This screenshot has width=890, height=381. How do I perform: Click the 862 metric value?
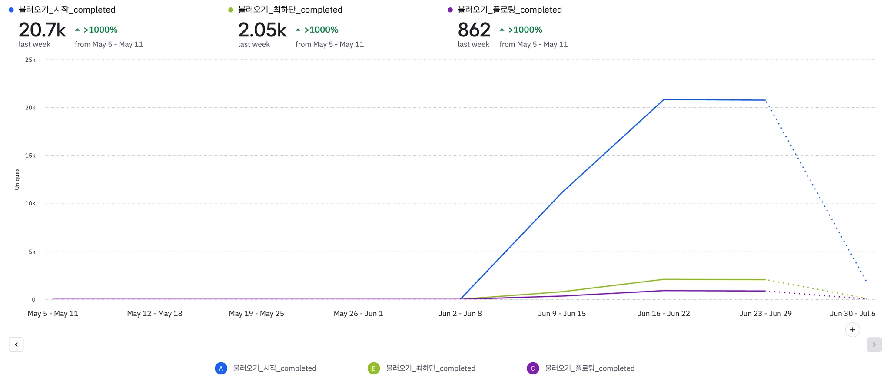point(474,30)
